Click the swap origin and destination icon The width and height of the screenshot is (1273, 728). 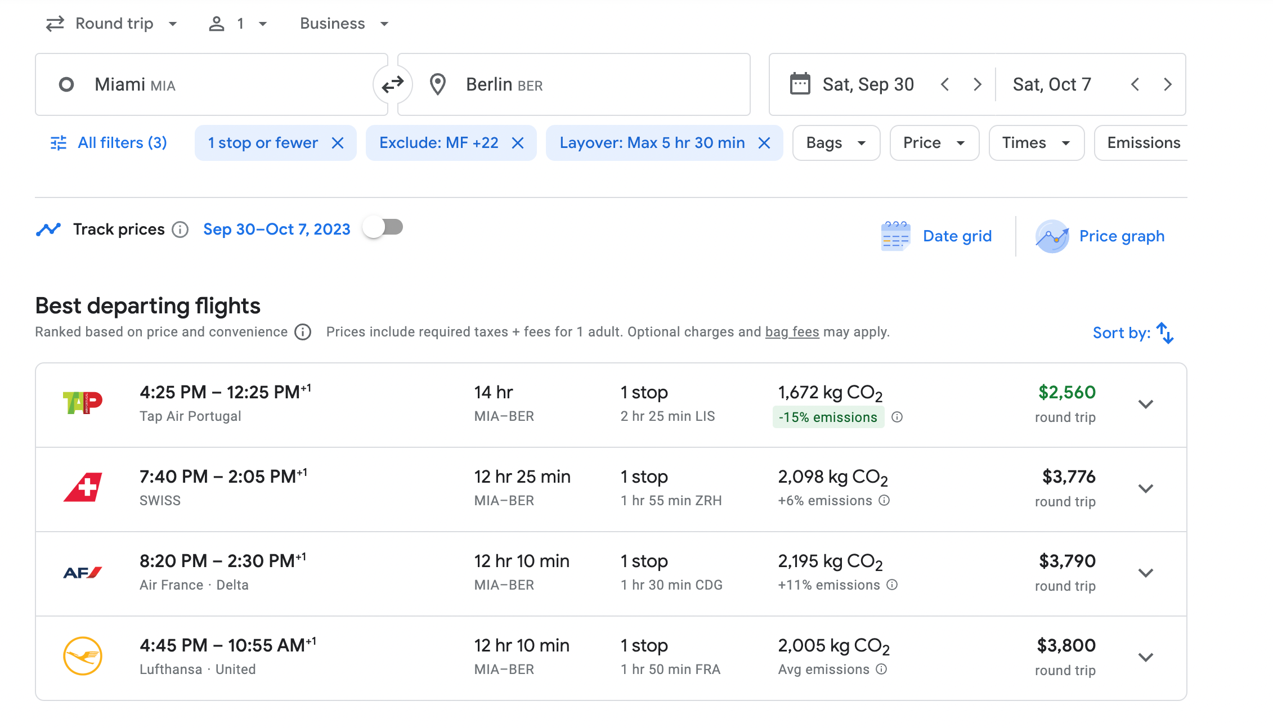pos(392,85)
